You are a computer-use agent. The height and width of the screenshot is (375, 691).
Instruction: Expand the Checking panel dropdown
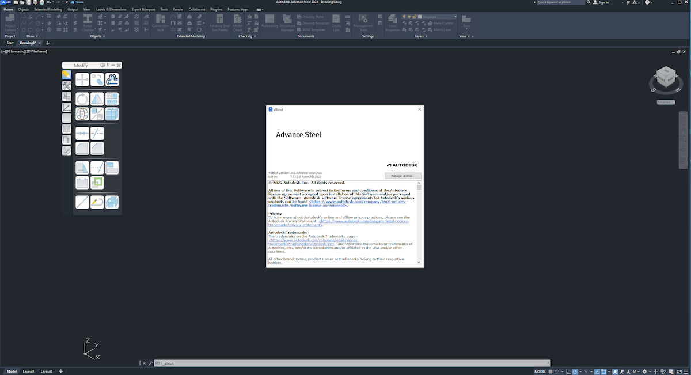click(254, 36)
